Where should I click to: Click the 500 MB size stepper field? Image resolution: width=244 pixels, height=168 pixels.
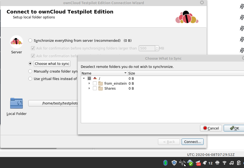point(147,48)
